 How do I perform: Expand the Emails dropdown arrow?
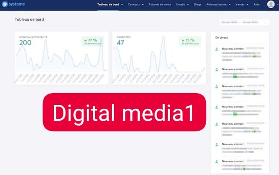(188, 5)
